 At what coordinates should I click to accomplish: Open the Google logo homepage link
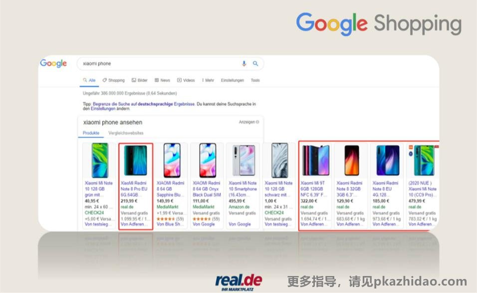click(x=53, y=63)
